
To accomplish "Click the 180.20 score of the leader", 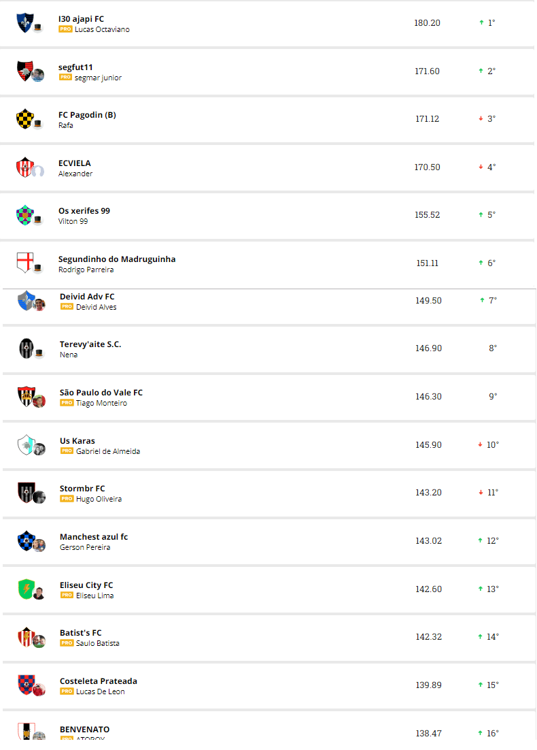I will coord(427,23).
